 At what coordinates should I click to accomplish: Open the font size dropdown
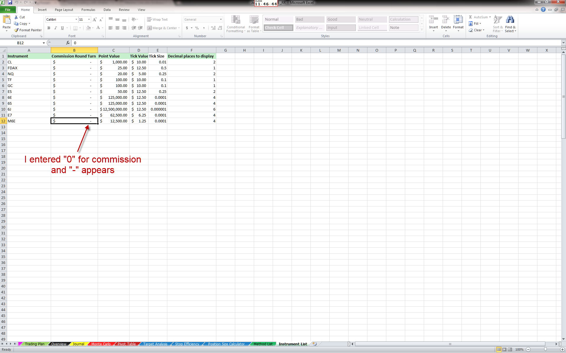tap(89, 19)
